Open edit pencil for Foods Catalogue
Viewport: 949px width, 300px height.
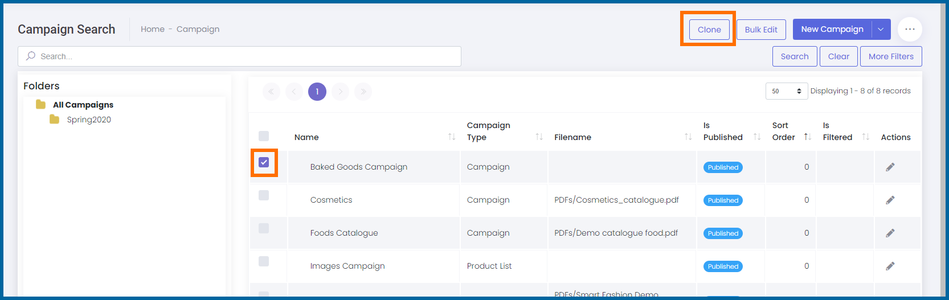tap(890, 233)
